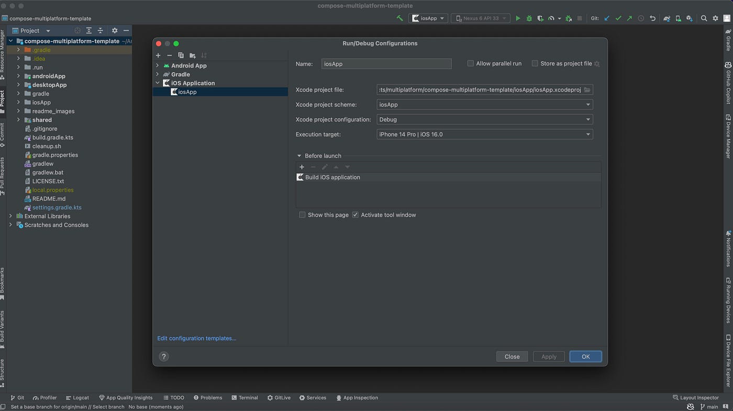This screenshot has width=733, height=411.
Task: Collapse the Before launch section
Action: coord(299,156)
